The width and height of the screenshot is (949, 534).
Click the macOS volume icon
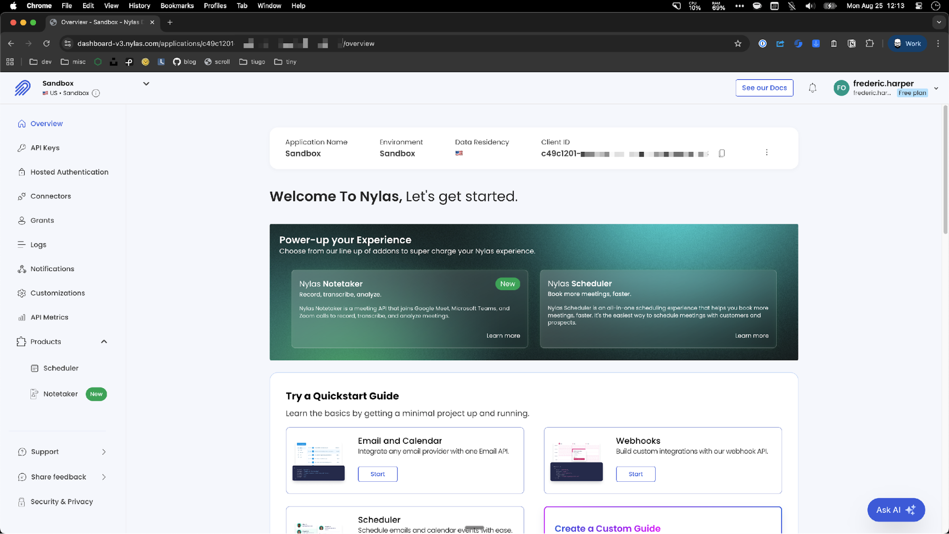[x=810, y=6]
